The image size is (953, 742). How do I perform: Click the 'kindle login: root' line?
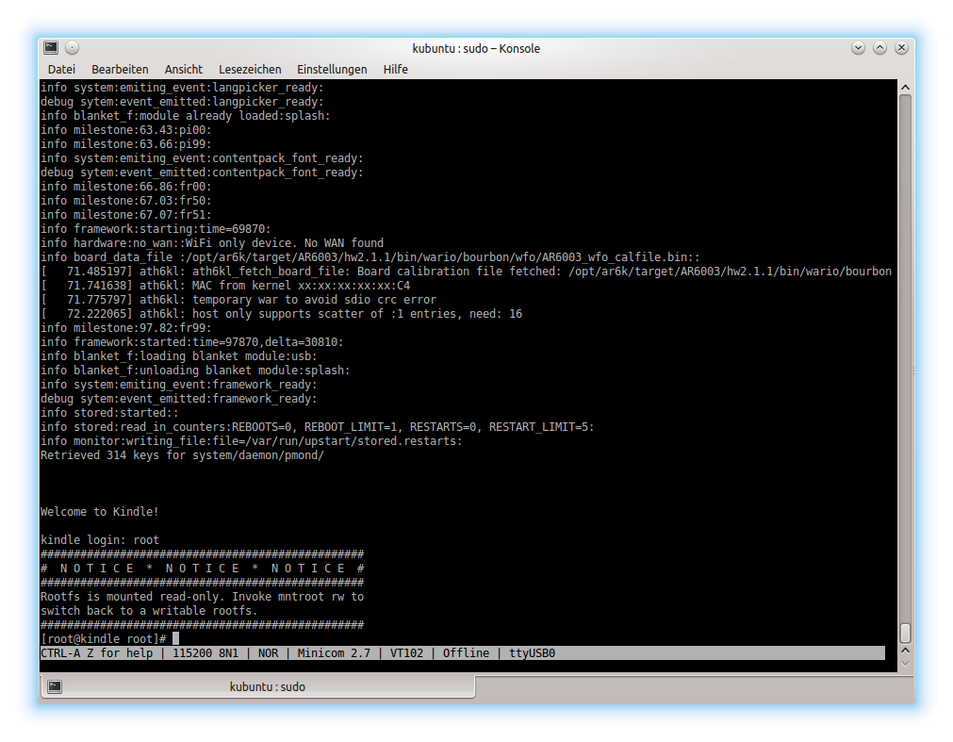click(100, 539)
